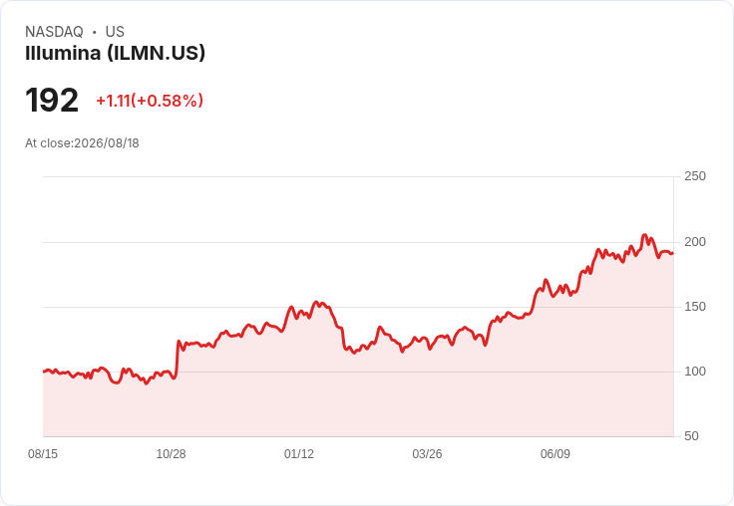Click the 03/26 date axis label
Screen dimensions: 734x506
coord(427,454)
